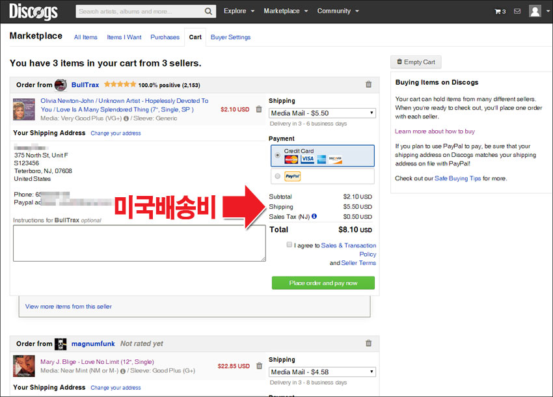553x397 pixels.
Task: Remove Olivia Newton-John item via trash icon
Action: [259, 109]
